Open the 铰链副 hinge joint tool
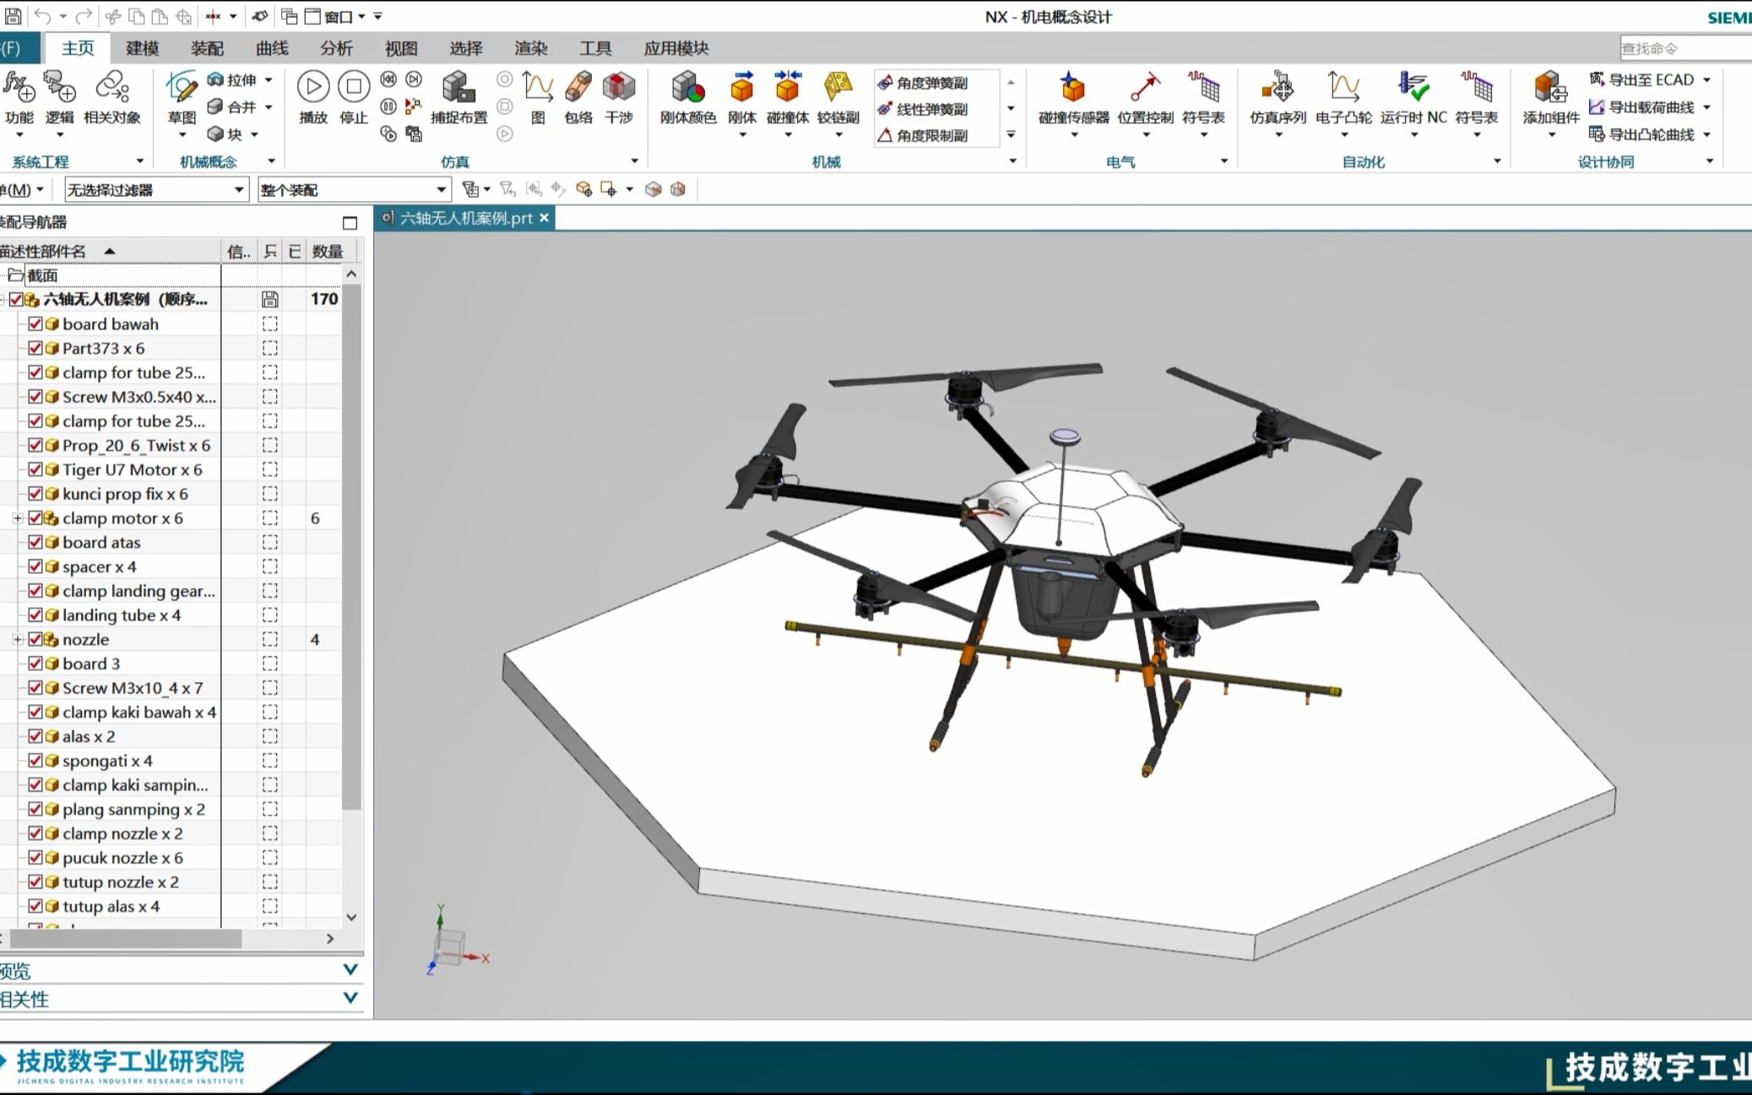The width and height of the screenshot is (1752, 1095). (x=838, y=89)
